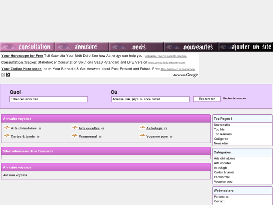Viewport: 273px width, 205px height.
Task: Open the Your Zodiac Horoscope ad
Action: click(x=21, y=69)
